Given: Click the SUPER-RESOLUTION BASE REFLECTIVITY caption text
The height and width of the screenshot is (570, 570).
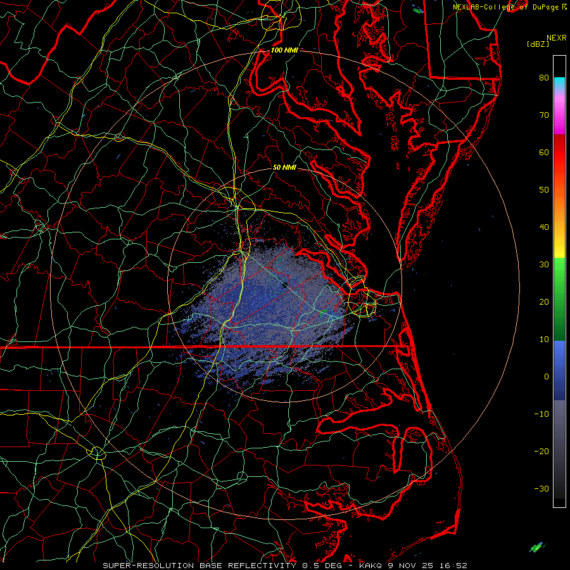Looking at the screenshot, I should (199, 566).
